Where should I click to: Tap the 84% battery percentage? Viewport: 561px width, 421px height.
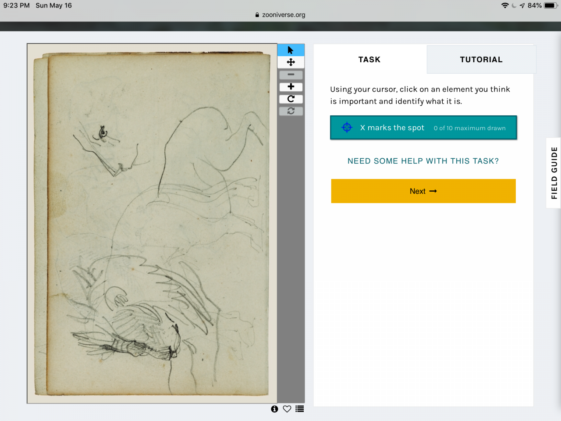535,5
